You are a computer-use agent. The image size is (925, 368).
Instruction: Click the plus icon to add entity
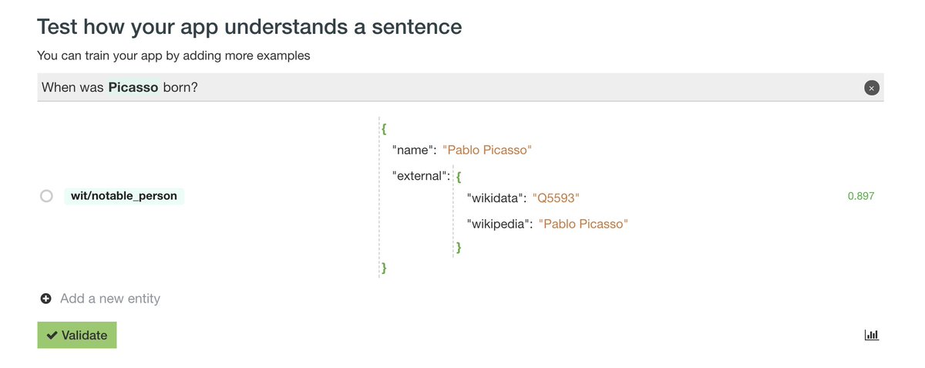coord(45,299)
